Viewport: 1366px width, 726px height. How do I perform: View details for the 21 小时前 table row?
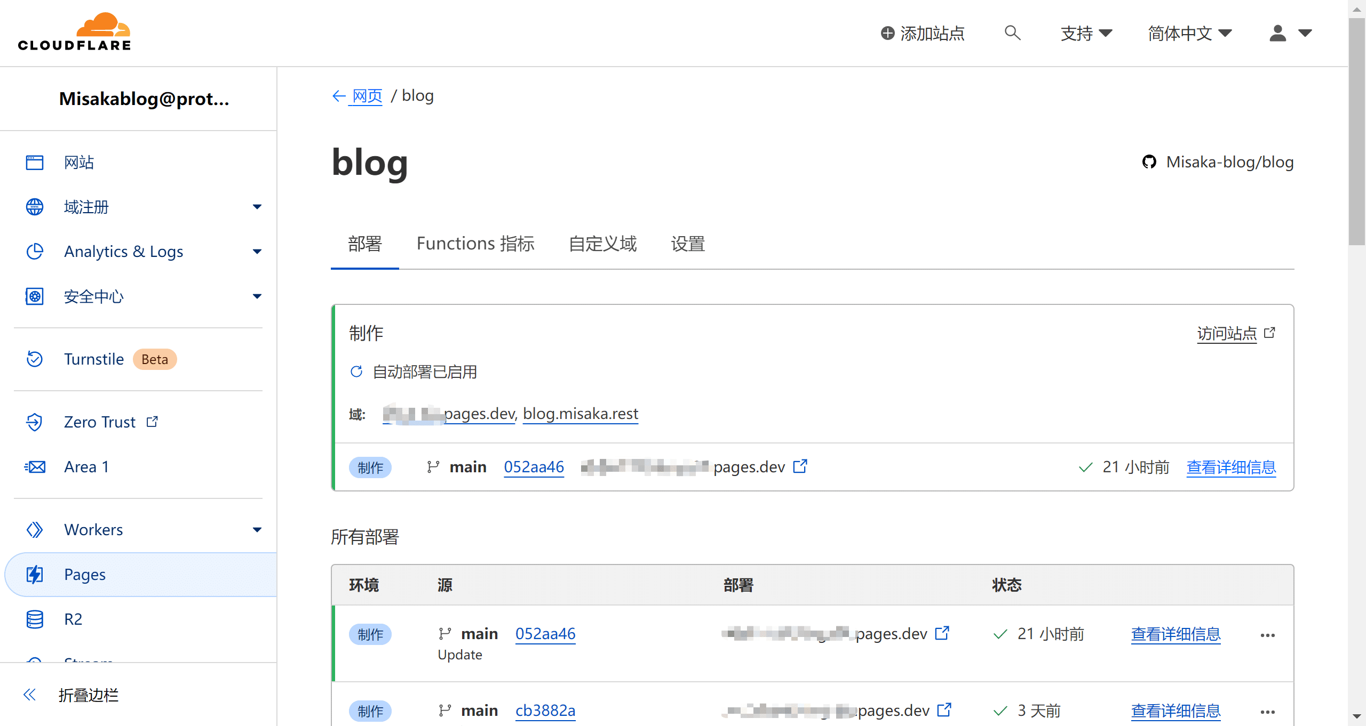(x=1176, y=634)
